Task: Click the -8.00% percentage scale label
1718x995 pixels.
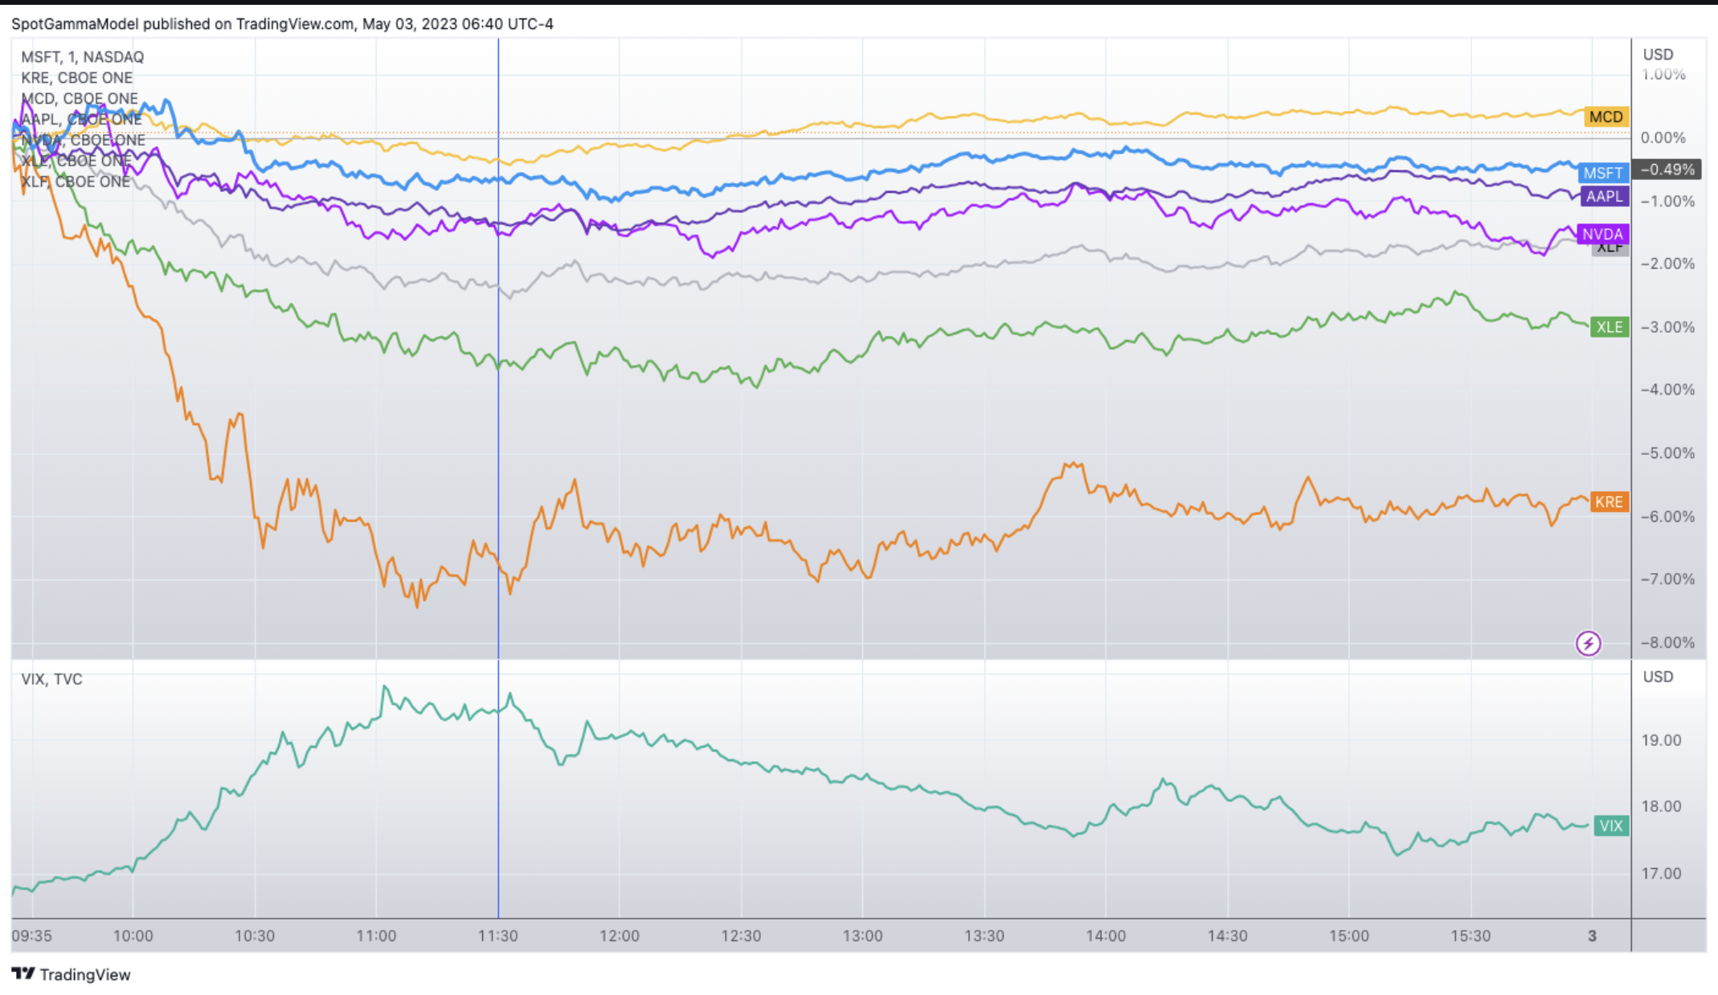Action: click(1667, 642)
